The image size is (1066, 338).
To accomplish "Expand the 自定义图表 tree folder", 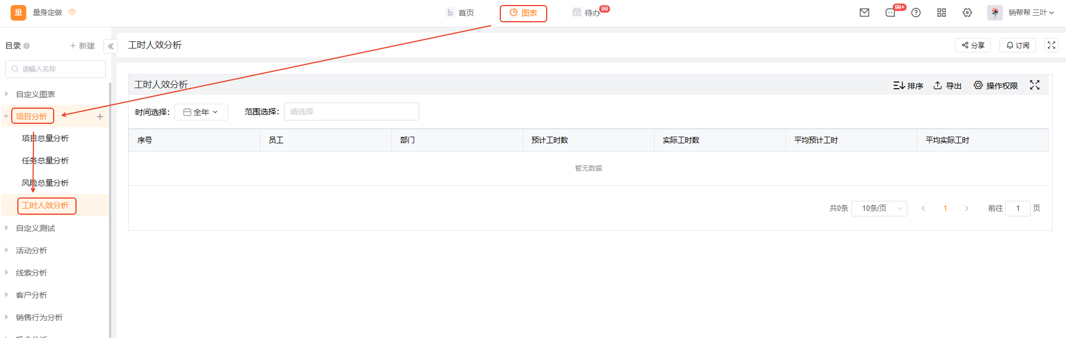I will point(7,94).
